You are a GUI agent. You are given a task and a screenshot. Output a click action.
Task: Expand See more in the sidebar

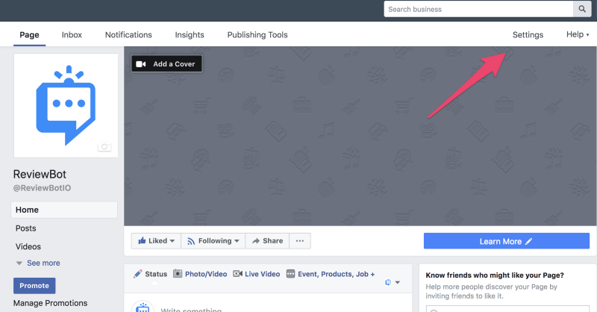click(x=38, y=263)
